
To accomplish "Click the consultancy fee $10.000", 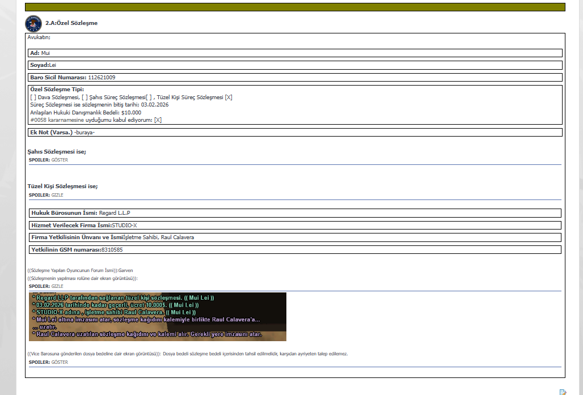I will point(131,113).
